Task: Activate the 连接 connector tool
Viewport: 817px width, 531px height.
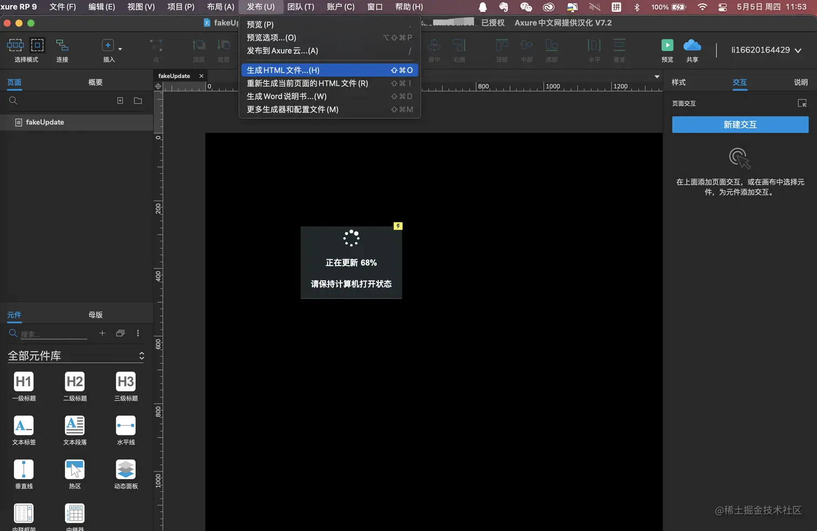Action: click(x=62, y=45)
